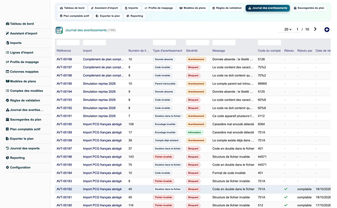Click the Assistant d'import wand icon in sidebar
The height and width of the screenshot is (208, 337).
(8, 33)
